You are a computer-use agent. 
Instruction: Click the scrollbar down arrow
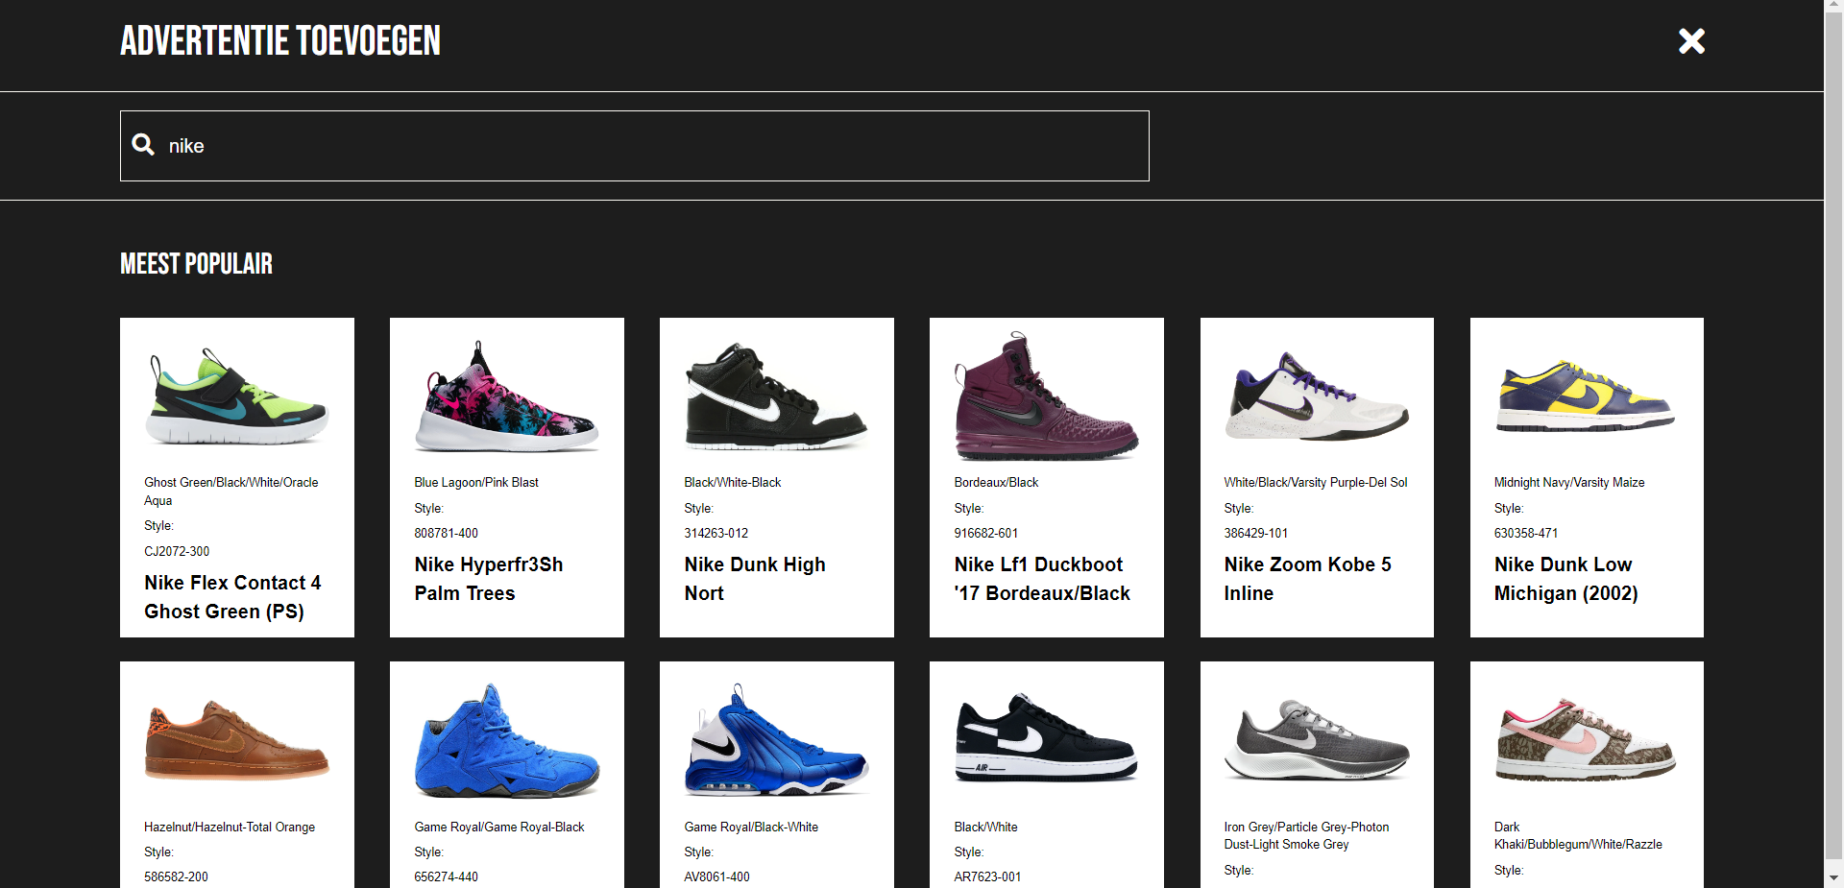pyautogui.click(x=1833, y=877)
